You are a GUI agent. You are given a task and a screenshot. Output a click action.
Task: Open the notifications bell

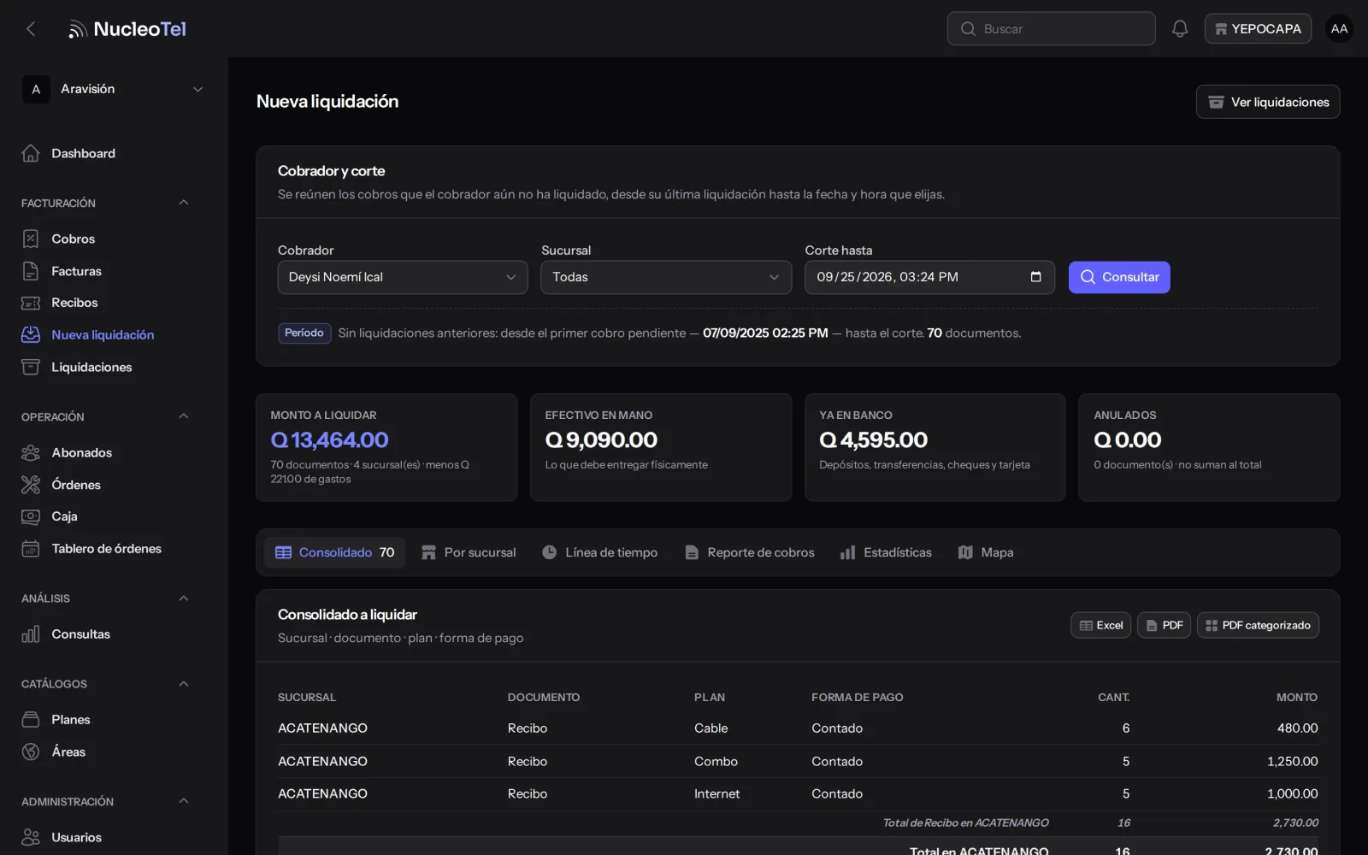(x=1180, y=29)
